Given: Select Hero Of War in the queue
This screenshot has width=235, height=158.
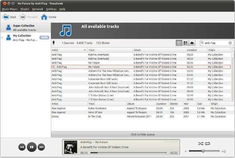Looking at the screenshot, I should point(142,112).
